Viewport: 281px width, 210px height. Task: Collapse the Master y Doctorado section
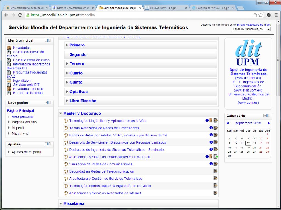(x=61, y=113)
